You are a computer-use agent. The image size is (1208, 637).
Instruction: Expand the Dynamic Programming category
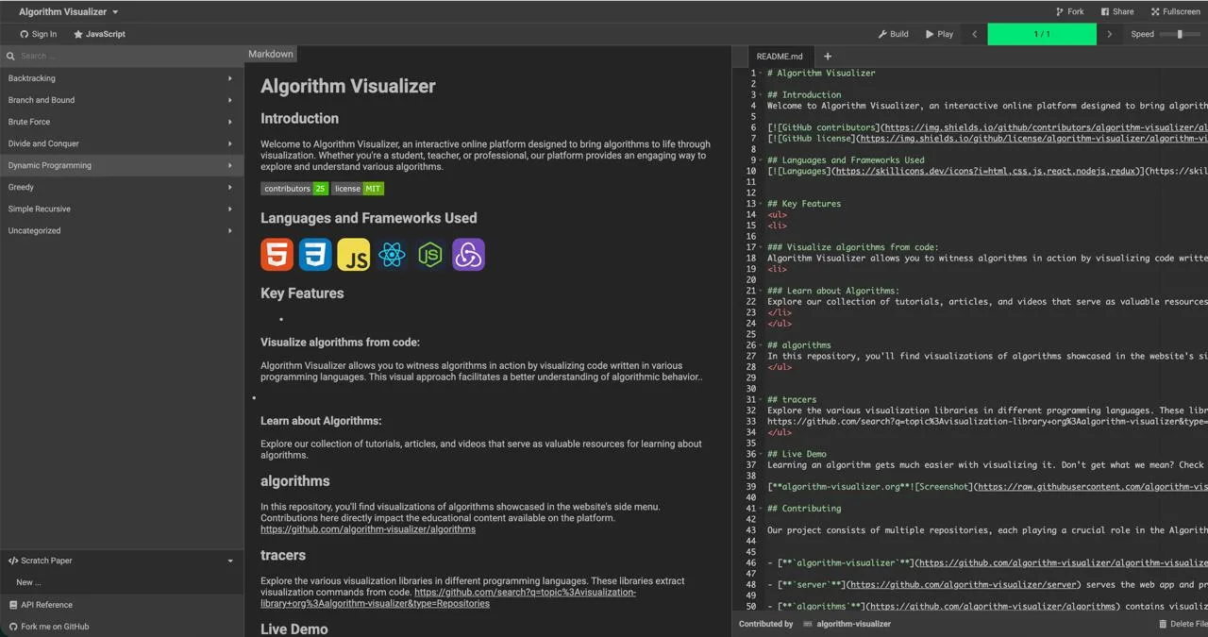pos(122,165)
